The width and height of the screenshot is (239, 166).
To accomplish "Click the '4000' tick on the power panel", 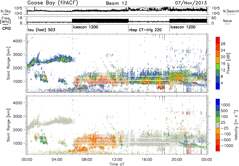I will 18,41.
